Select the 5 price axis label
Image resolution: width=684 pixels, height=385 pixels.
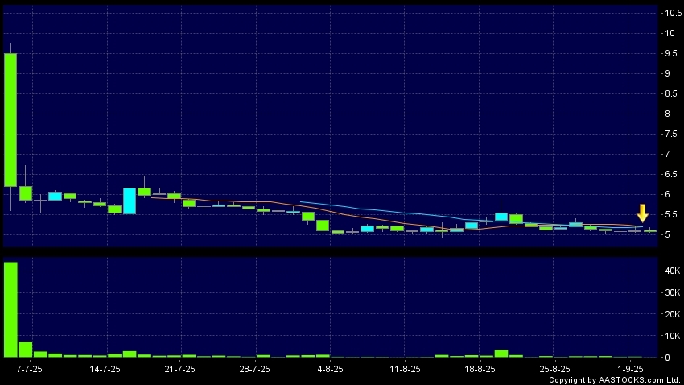point(667,234)
